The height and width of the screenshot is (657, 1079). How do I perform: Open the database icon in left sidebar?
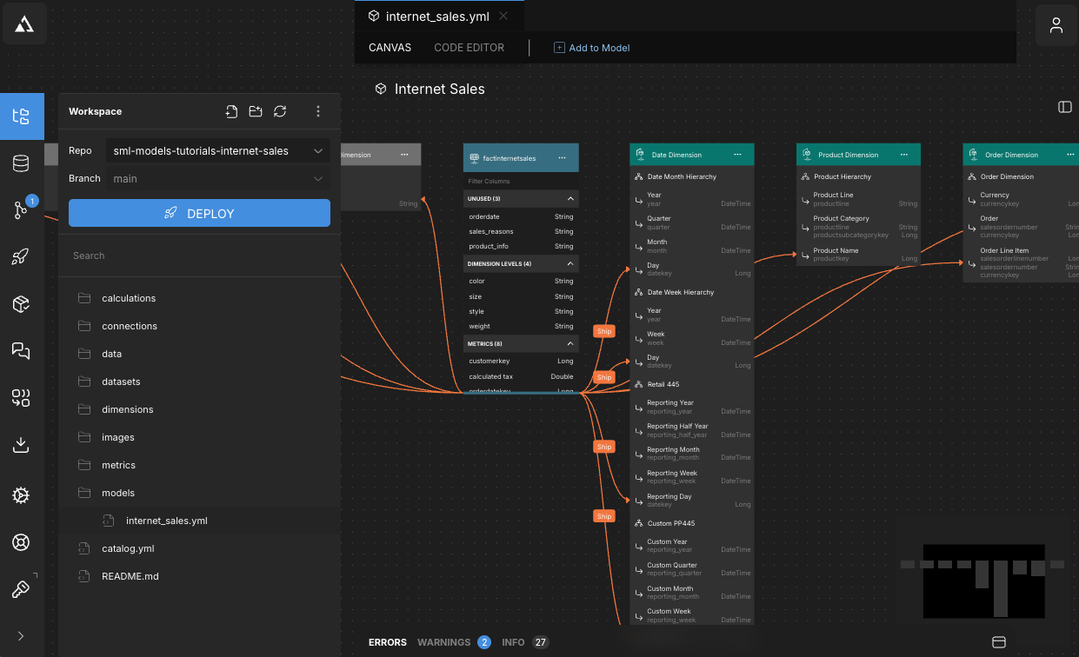[22, 163]
